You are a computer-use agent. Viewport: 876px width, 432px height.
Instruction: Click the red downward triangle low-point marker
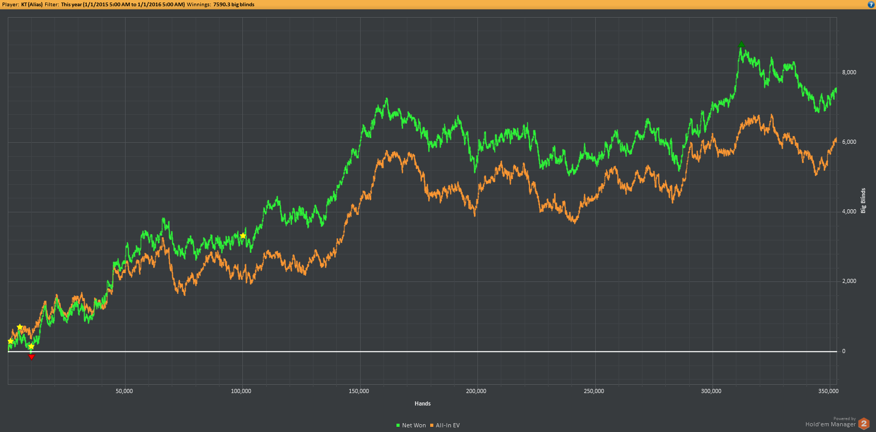32,357
